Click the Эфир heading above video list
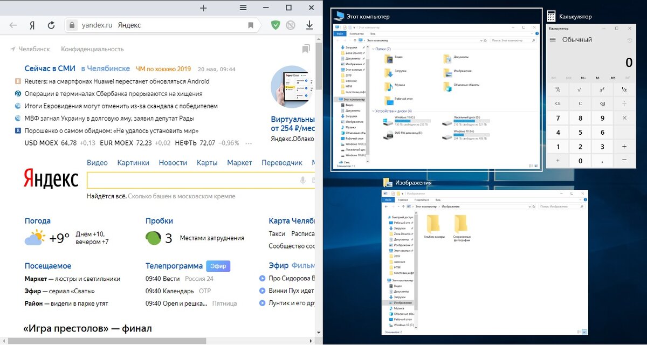 [x=279, y=266]
